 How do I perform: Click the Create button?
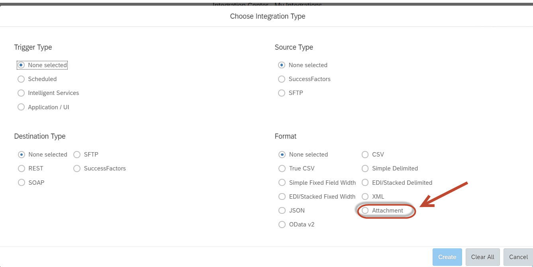[447, 257]
